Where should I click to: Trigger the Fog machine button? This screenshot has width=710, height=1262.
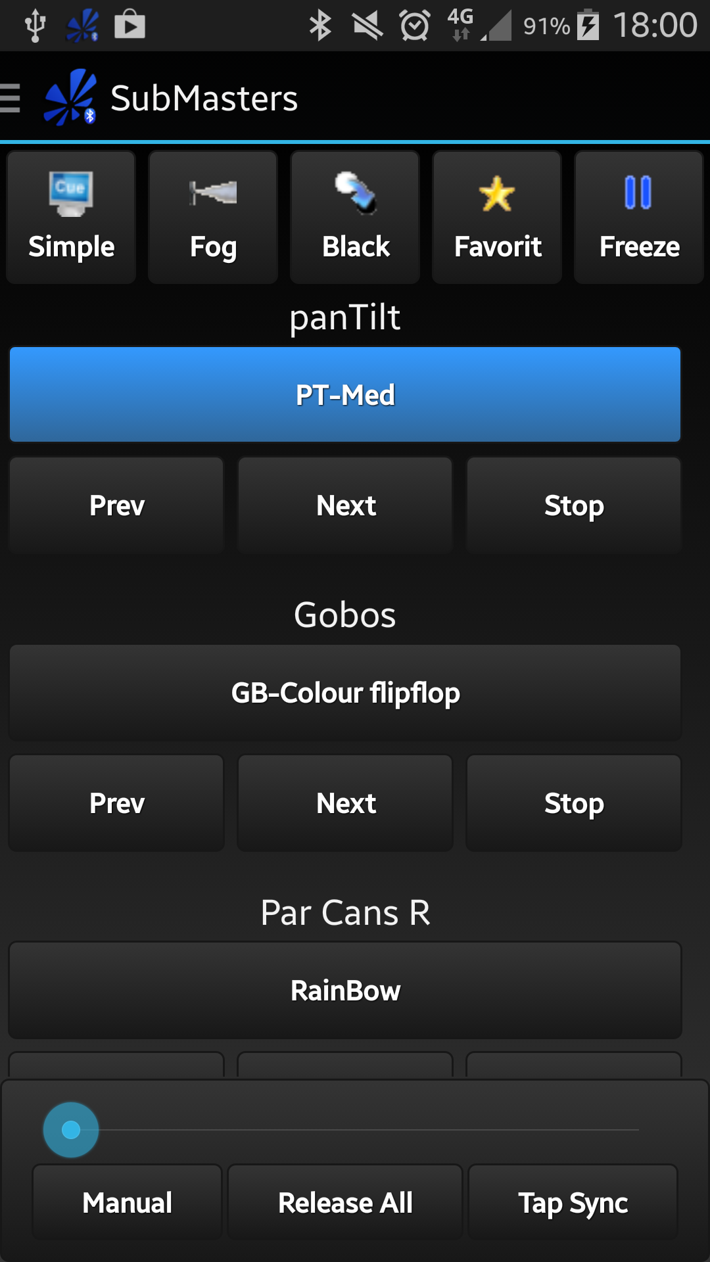coord(213,218)
